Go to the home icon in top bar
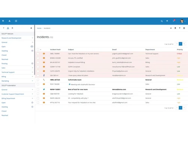The width and height of the screenshot is (188, 141). (3, 21)
